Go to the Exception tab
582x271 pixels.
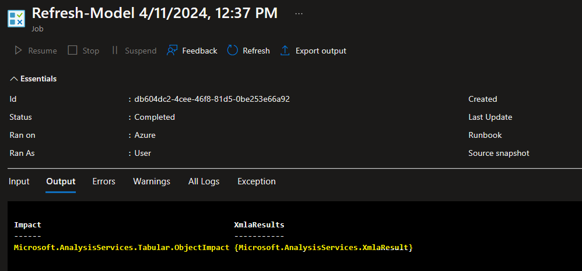coord(257,181)
